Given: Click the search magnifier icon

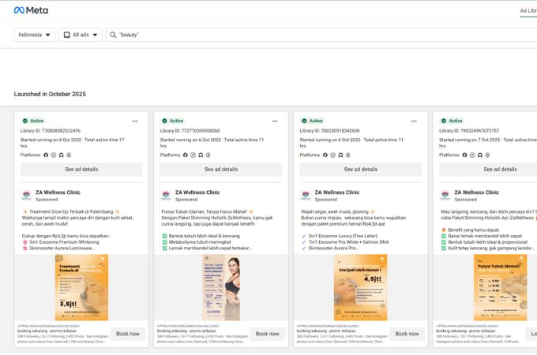Looking at the screenshot, I should coord(114,35).
